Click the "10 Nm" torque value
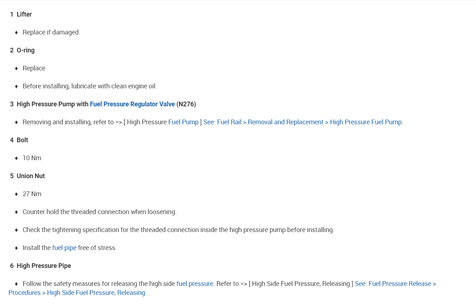476x306 pixels. coord(32,158)
